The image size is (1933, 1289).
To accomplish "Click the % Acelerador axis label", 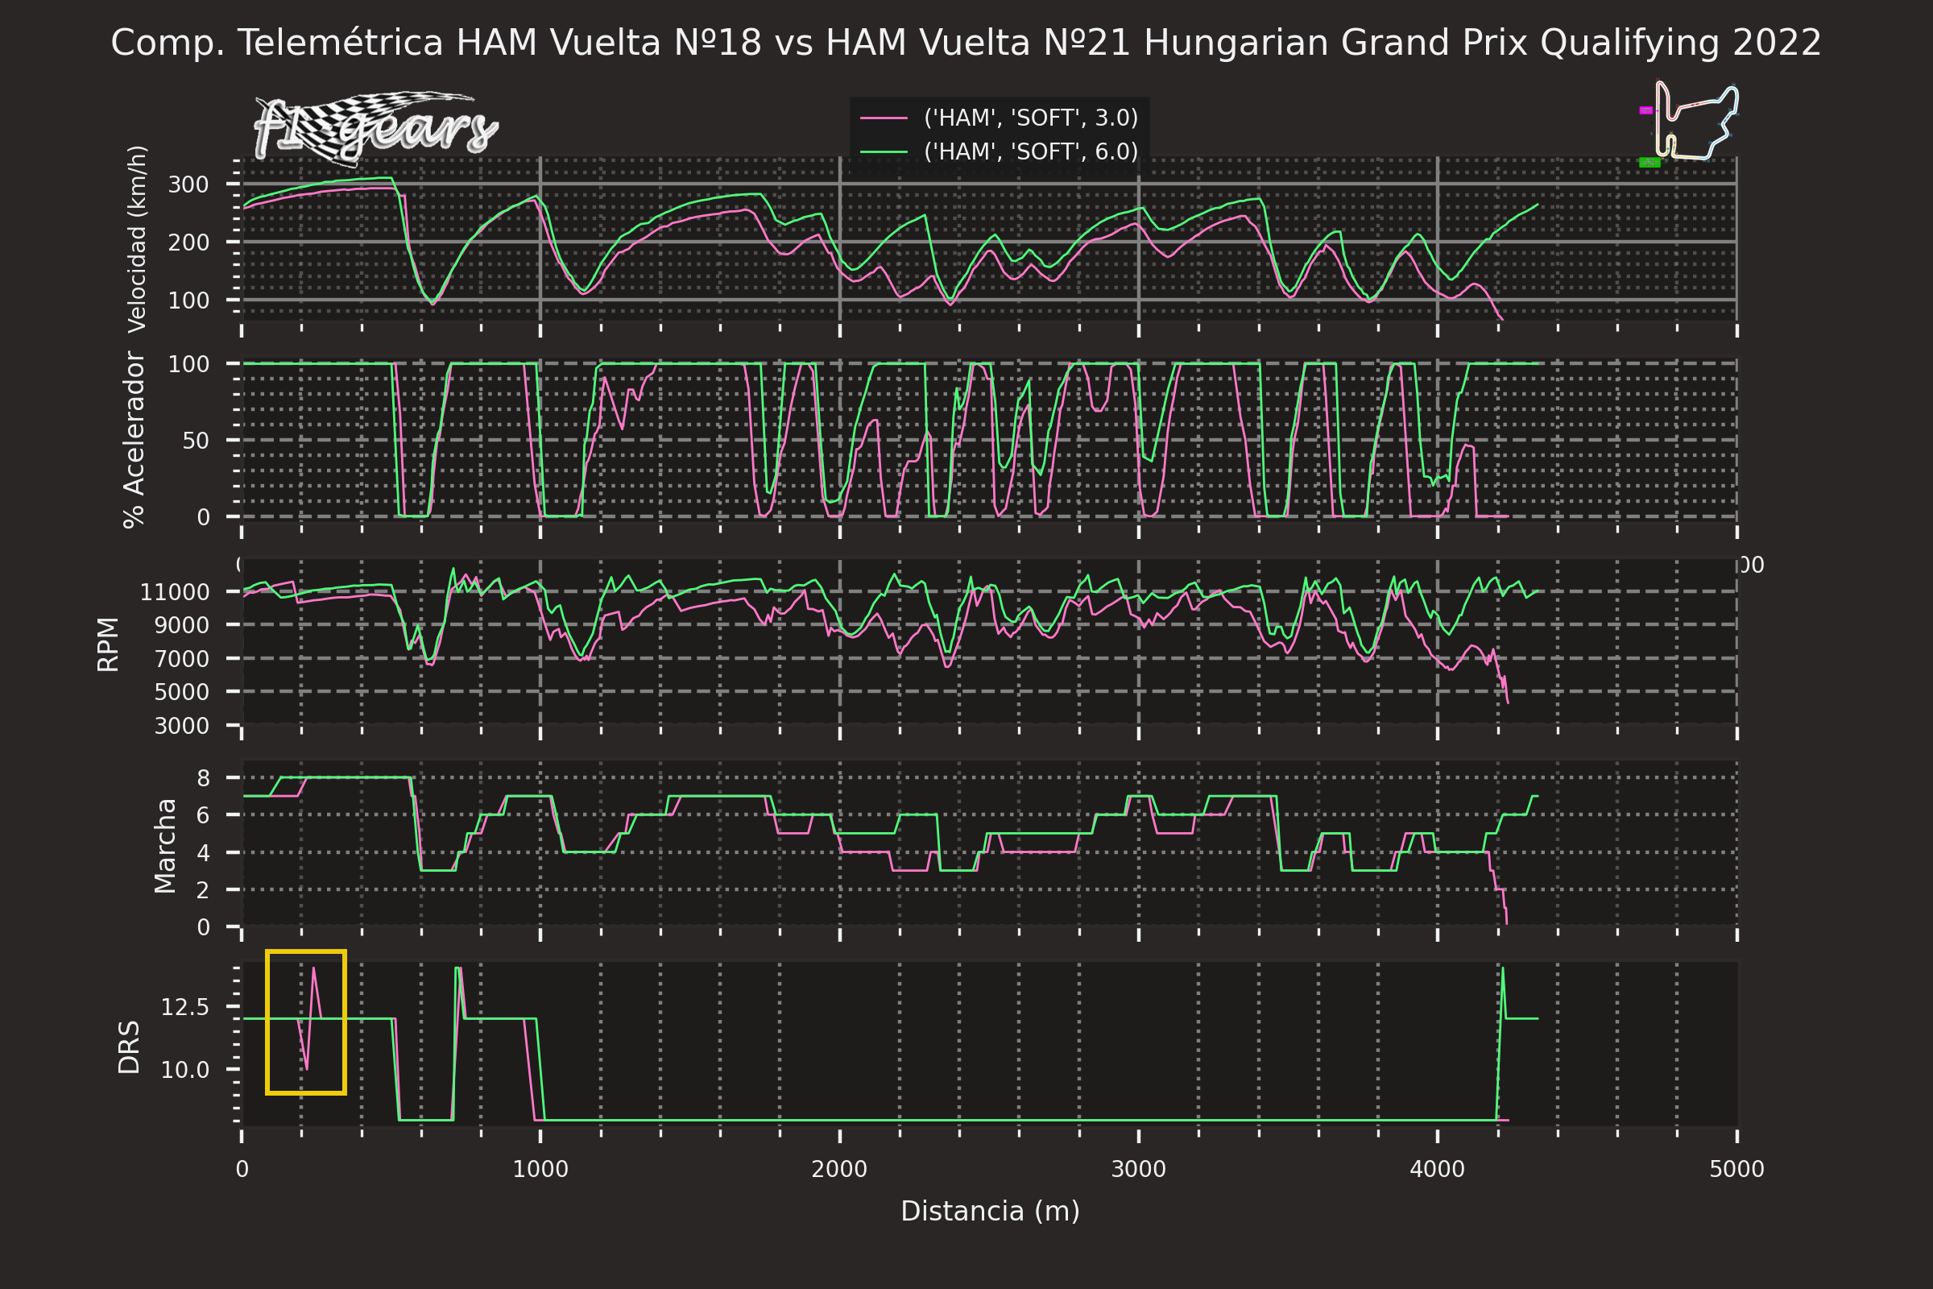I will [x=134, y=440].
